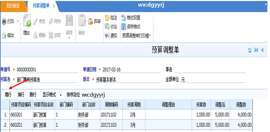Go to previous record arrow icon

pyautogui.click(x=262, y=50)
